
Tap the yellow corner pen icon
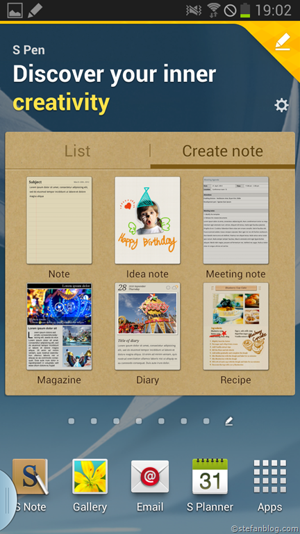tap(283, 42)
